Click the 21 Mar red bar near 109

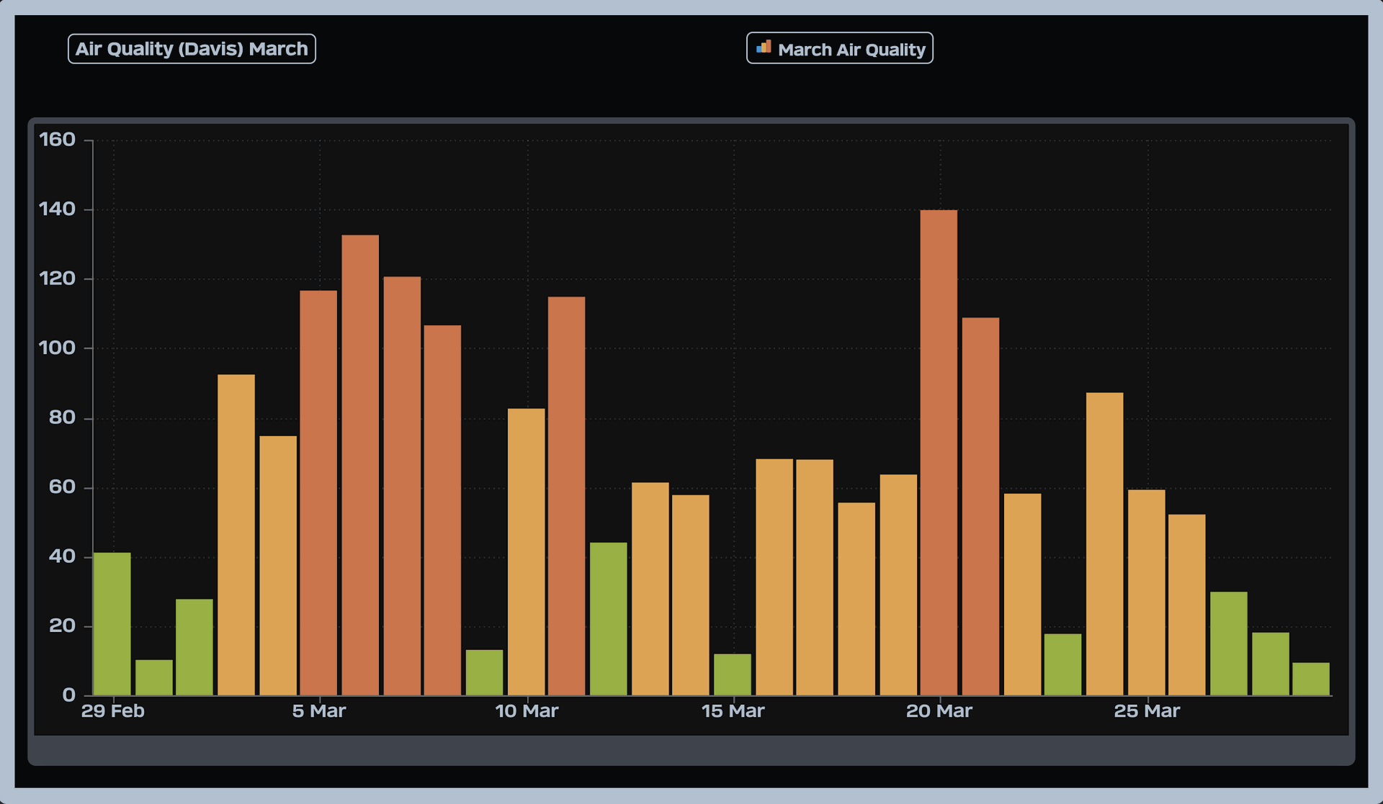pyautogui.click(x=980, y=506)
